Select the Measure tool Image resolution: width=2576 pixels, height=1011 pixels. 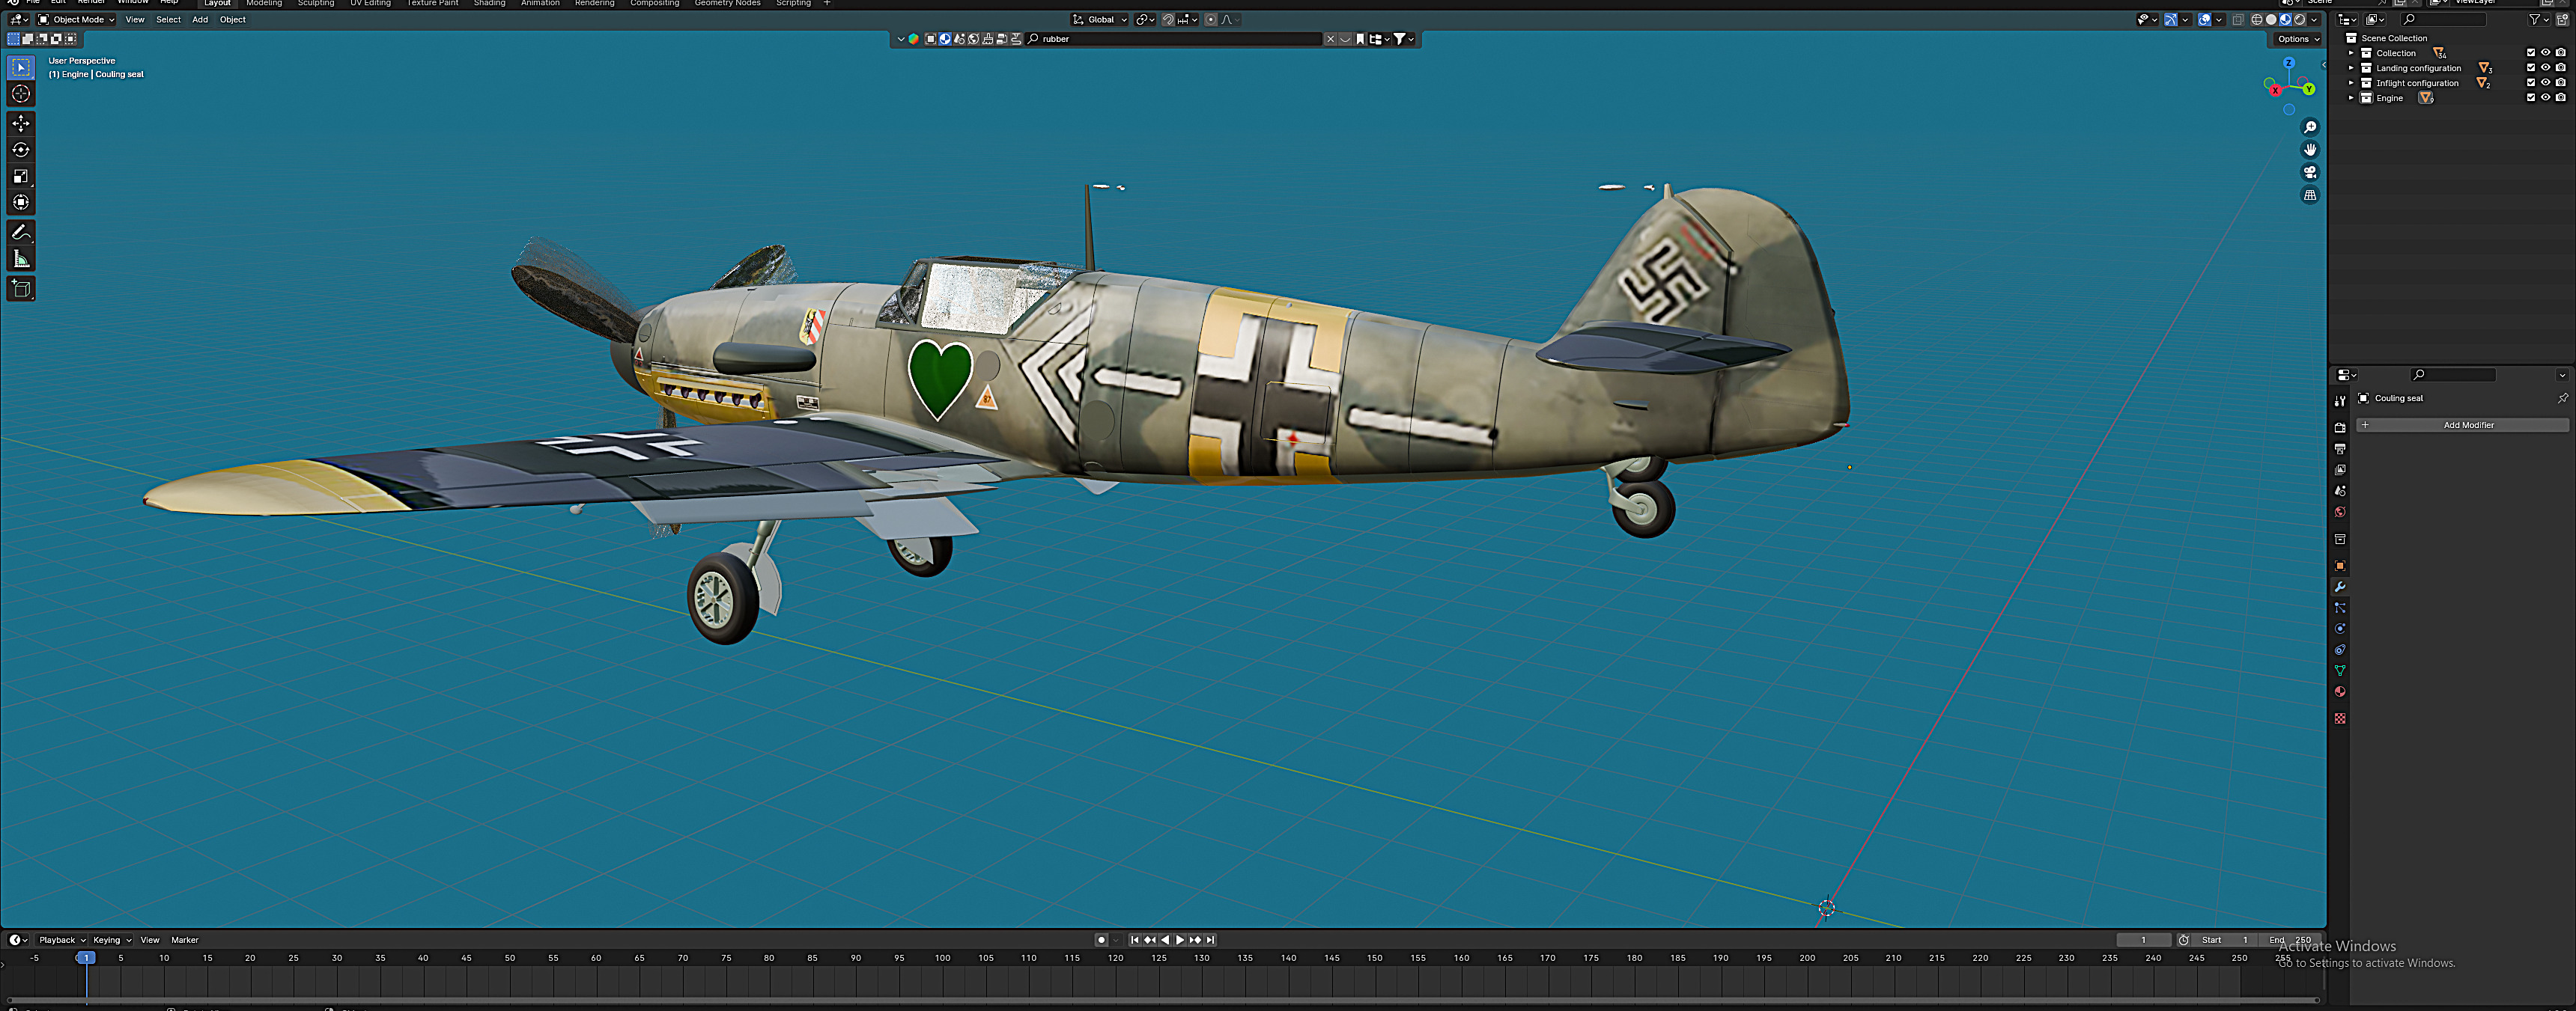coord(21,260)
